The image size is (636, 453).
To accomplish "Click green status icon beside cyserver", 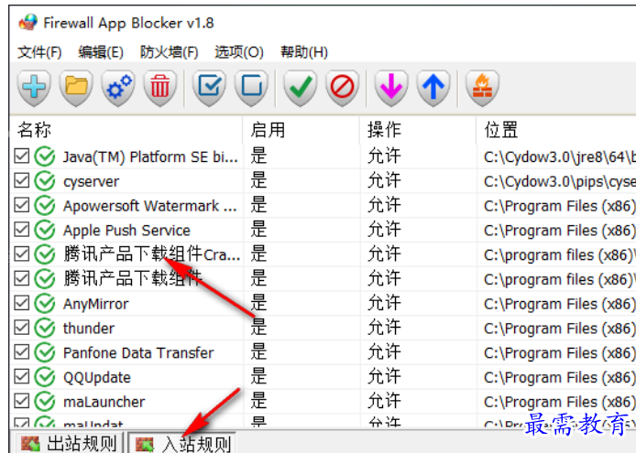I will (45, 181).
